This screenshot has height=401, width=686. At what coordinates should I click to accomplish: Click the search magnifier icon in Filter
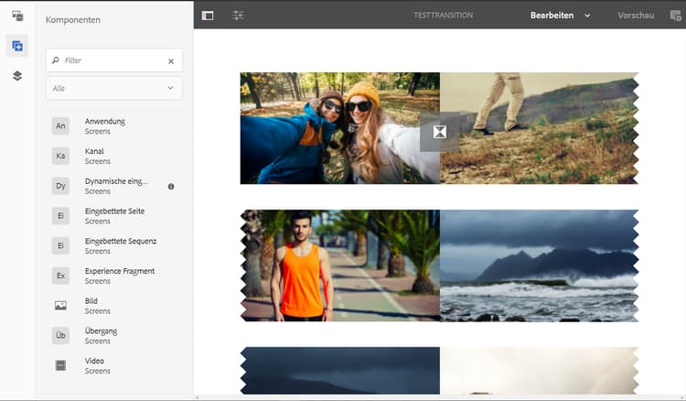click(56, 60)
